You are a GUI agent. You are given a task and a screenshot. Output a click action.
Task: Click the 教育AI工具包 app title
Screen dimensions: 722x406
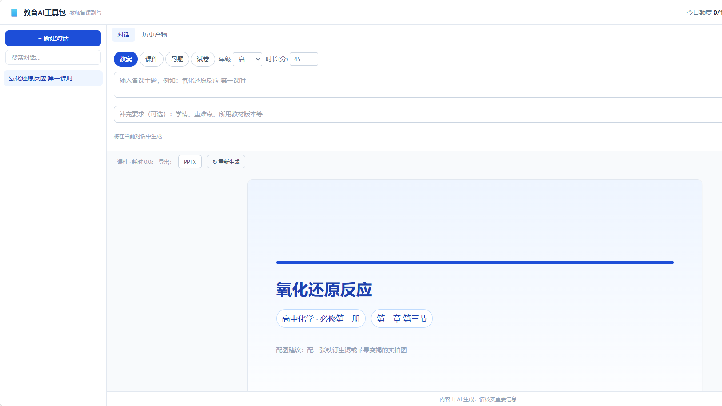tap(44, 12)
